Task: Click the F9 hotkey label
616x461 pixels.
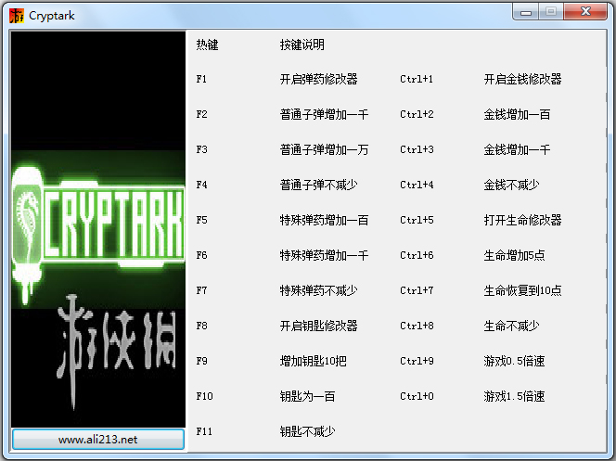Action: (x=201, y=361)
